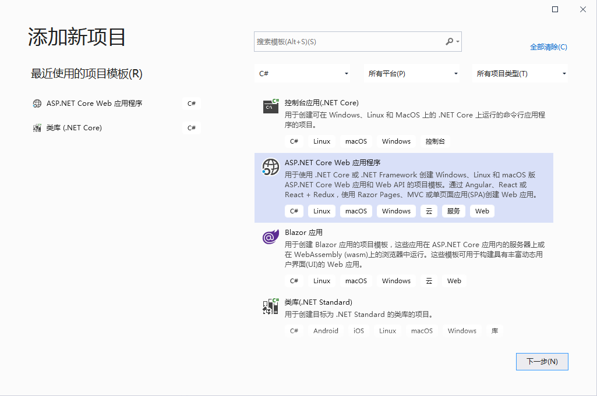Click the ASP.NET Core Web globe icon in template list

point(271,167)
